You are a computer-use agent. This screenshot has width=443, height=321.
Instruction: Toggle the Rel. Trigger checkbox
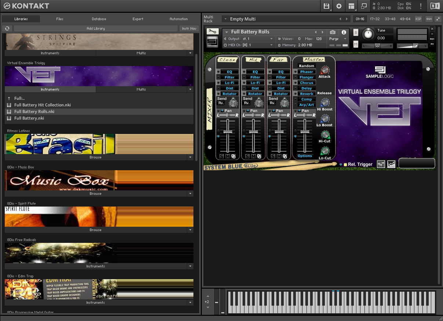(x=345, y=164)
